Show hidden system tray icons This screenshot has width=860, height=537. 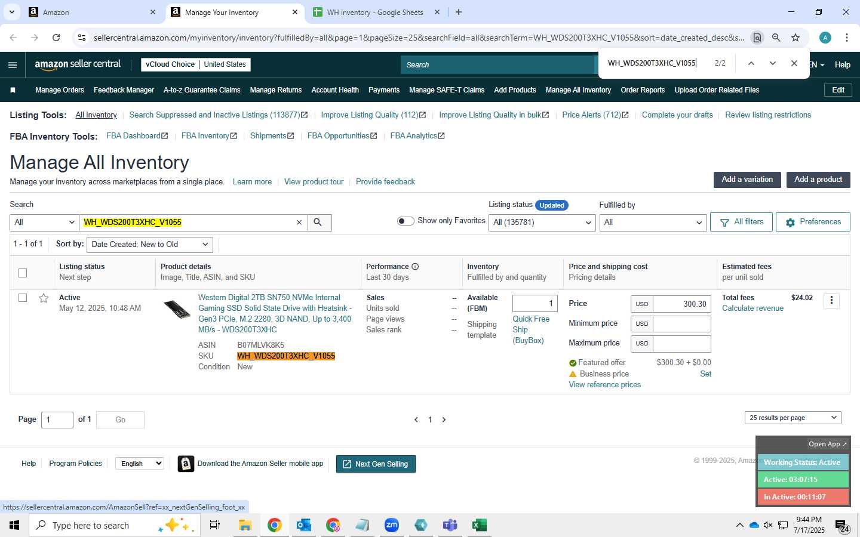pyautogui.click(x=739, y=525)
